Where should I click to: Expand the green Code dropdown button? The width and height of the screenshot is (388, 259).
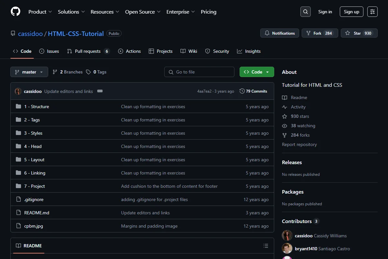pos(257,72)
